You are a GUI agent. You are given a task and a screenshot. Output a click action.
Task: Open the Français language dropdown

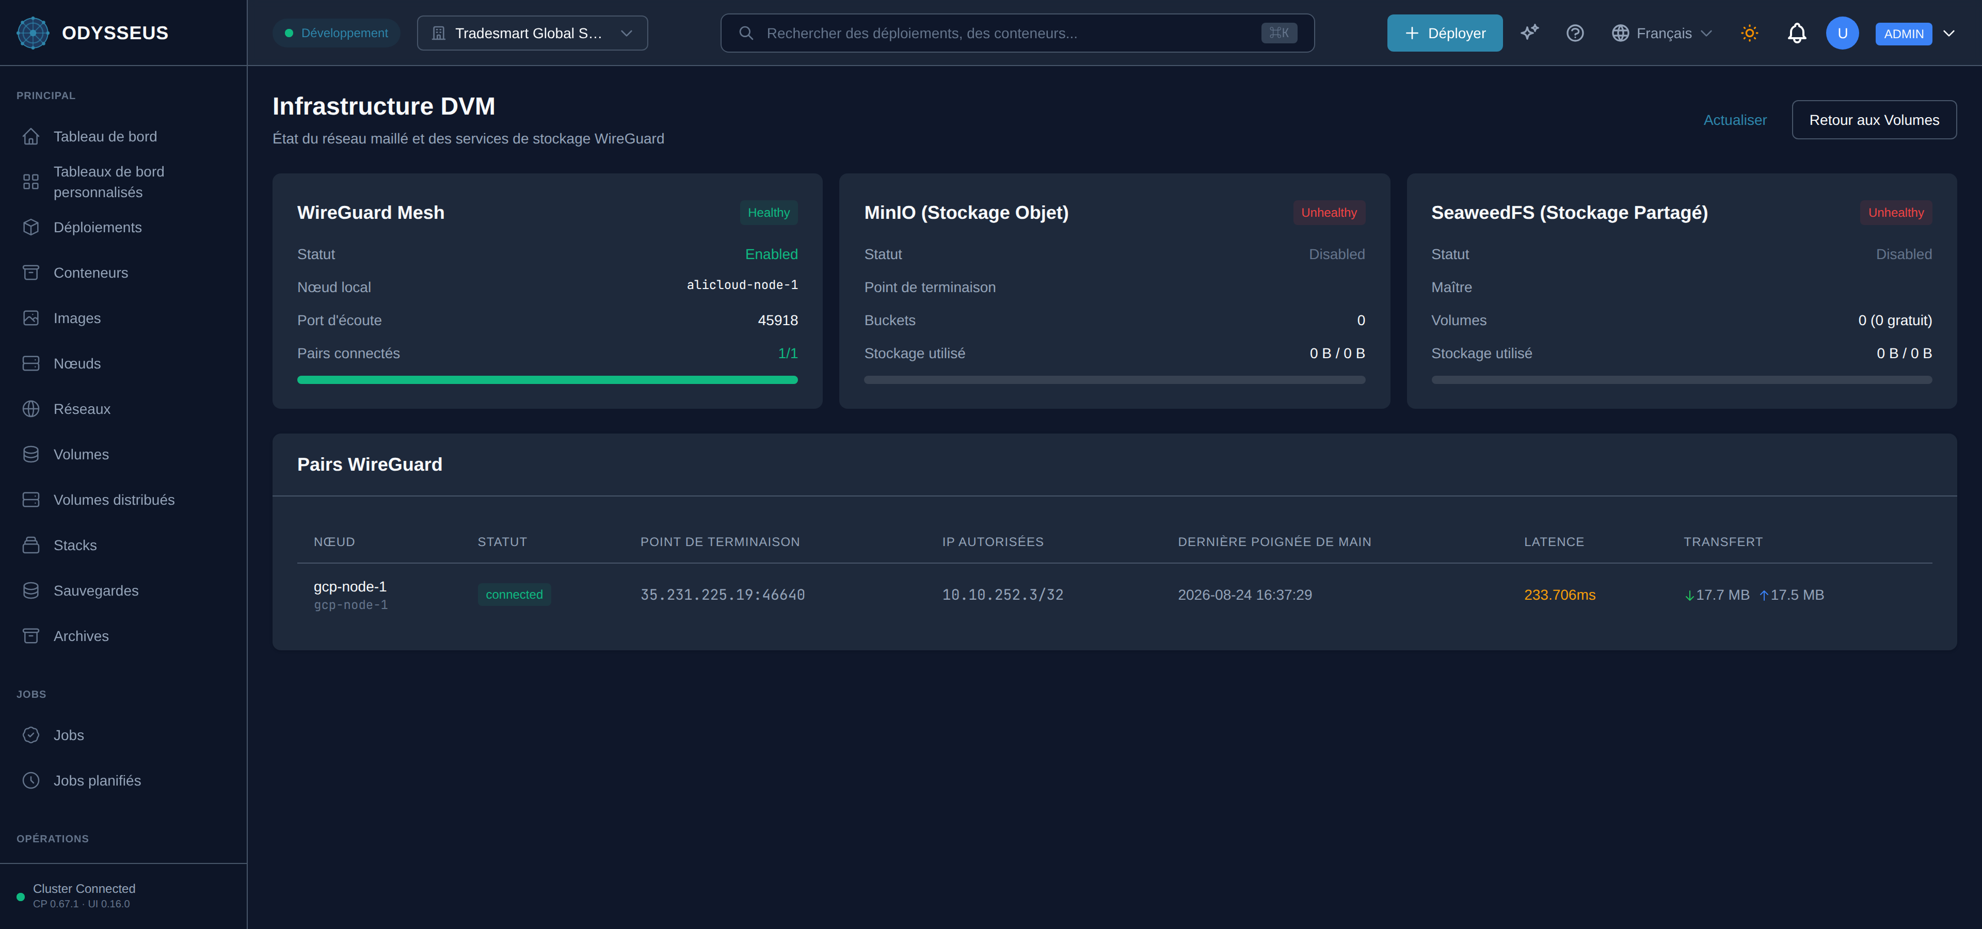1662,33
